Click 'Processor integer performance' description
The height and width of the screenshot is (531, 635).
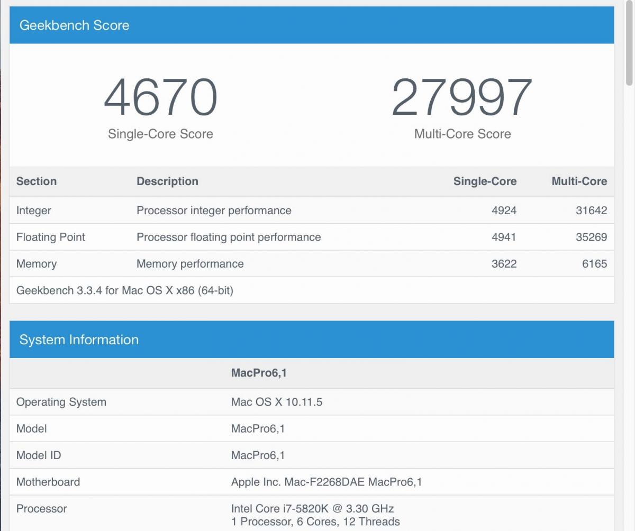214,210
